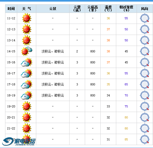Click the wind direction compass for 20-21
The height and width of the screenshot is (148, 153).
coord(145,117)
